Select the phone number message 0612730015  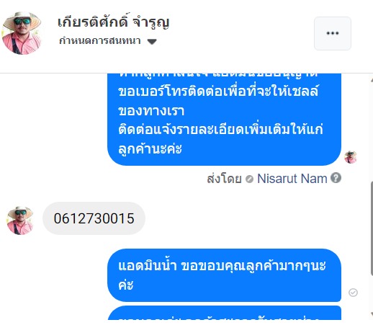tap(94, 218)
